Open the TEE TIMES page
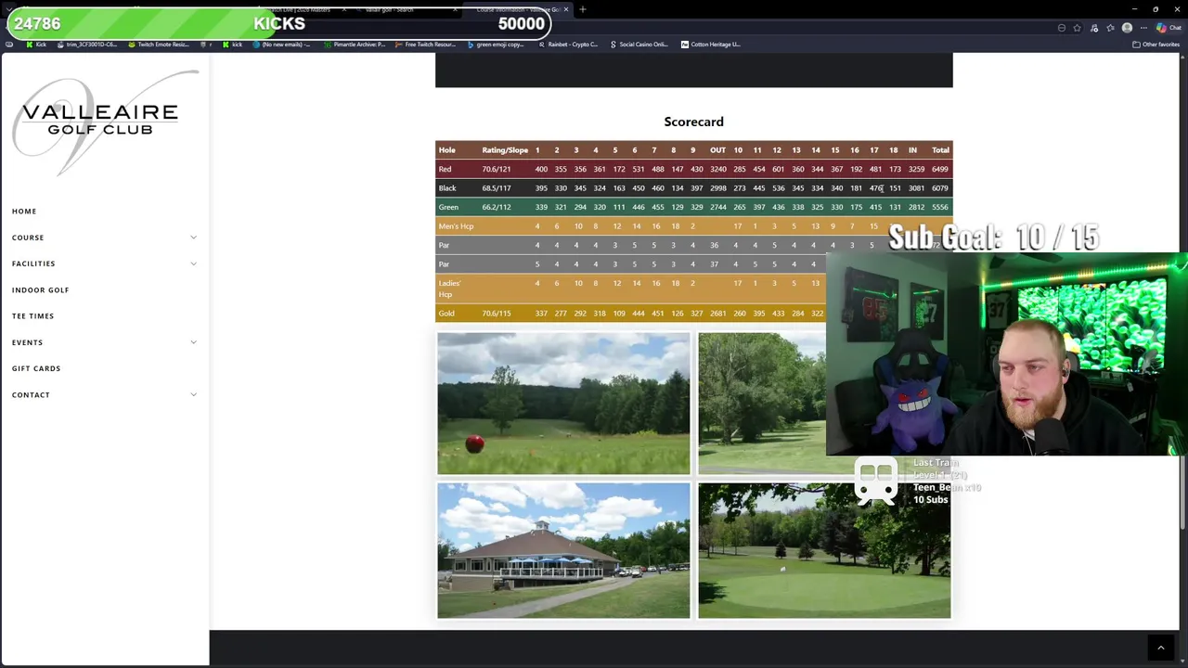Viewport: 1188px width, 668px height. click(32, 315)
